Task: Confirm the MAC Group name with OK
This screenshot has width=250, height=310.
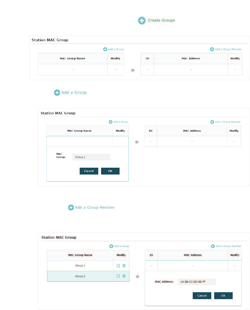Action: point(110,171)
